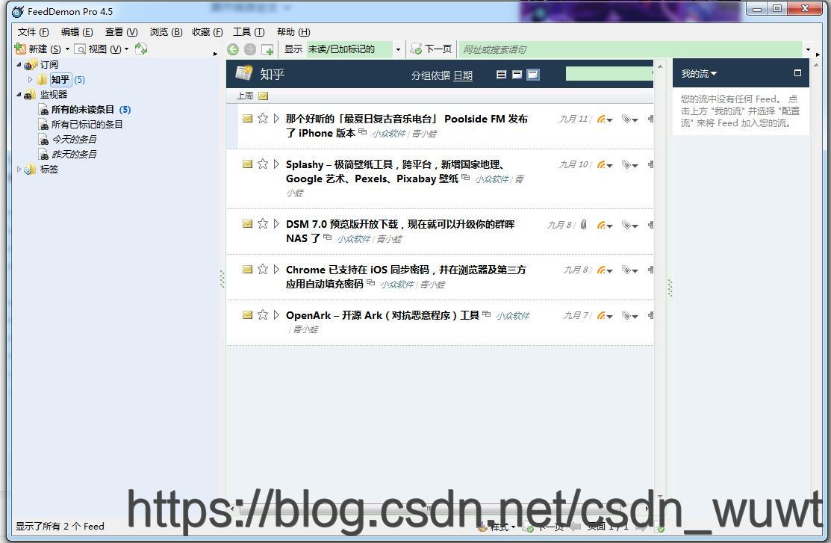This screenshot has width=831, height=543.
Task: Select the 知乎 folder in subscriptions
Action: click(60, 79)
